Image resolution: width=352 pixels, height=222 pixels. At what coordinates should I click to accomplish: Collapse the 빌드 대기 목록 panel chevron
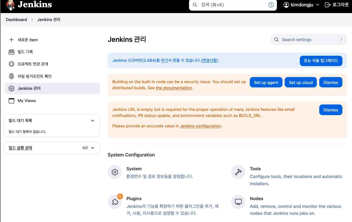[x=93, y=121]
